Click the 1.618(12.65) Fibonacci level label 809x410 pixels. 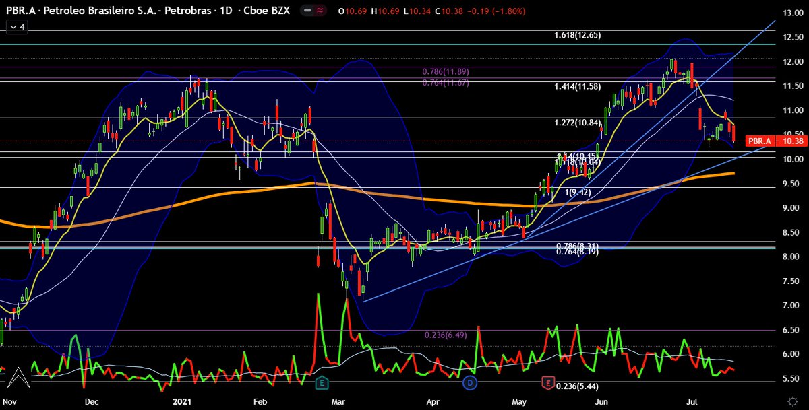[577, 35]
